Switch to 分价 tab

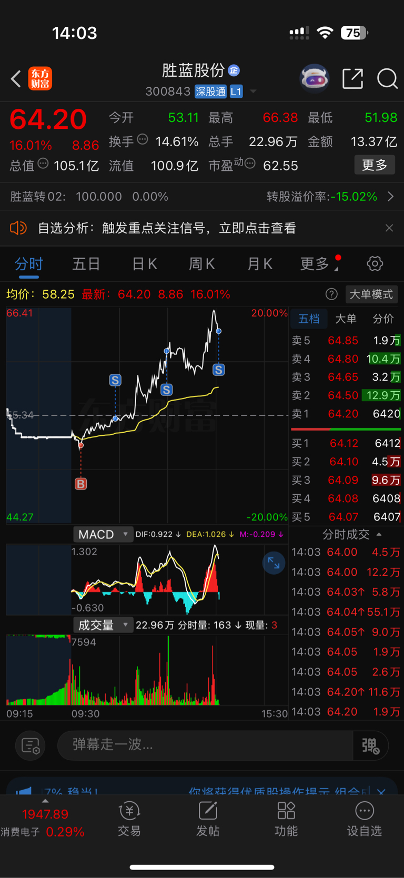383,319
